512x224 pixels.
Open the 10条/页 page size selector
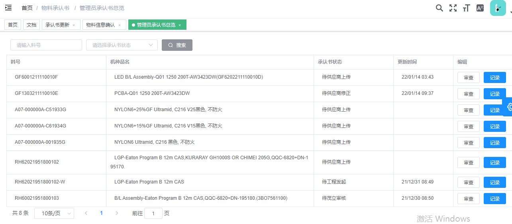pyautogui.click(x=54, y=213)
